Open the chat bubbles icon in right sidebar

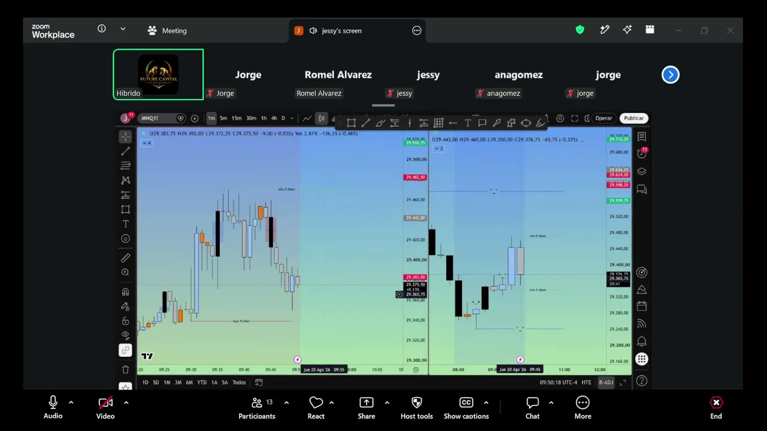[642, 190]
